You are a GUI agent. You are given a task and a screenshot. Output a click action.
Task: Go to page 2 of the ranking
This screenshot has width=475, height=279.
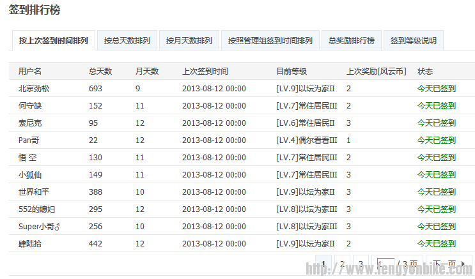tap(343, 264)
